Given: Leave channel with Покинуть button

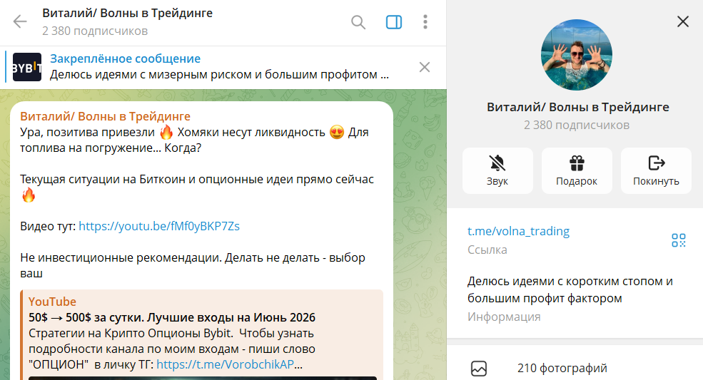Looking at the screenshot, I should (656, 170).
